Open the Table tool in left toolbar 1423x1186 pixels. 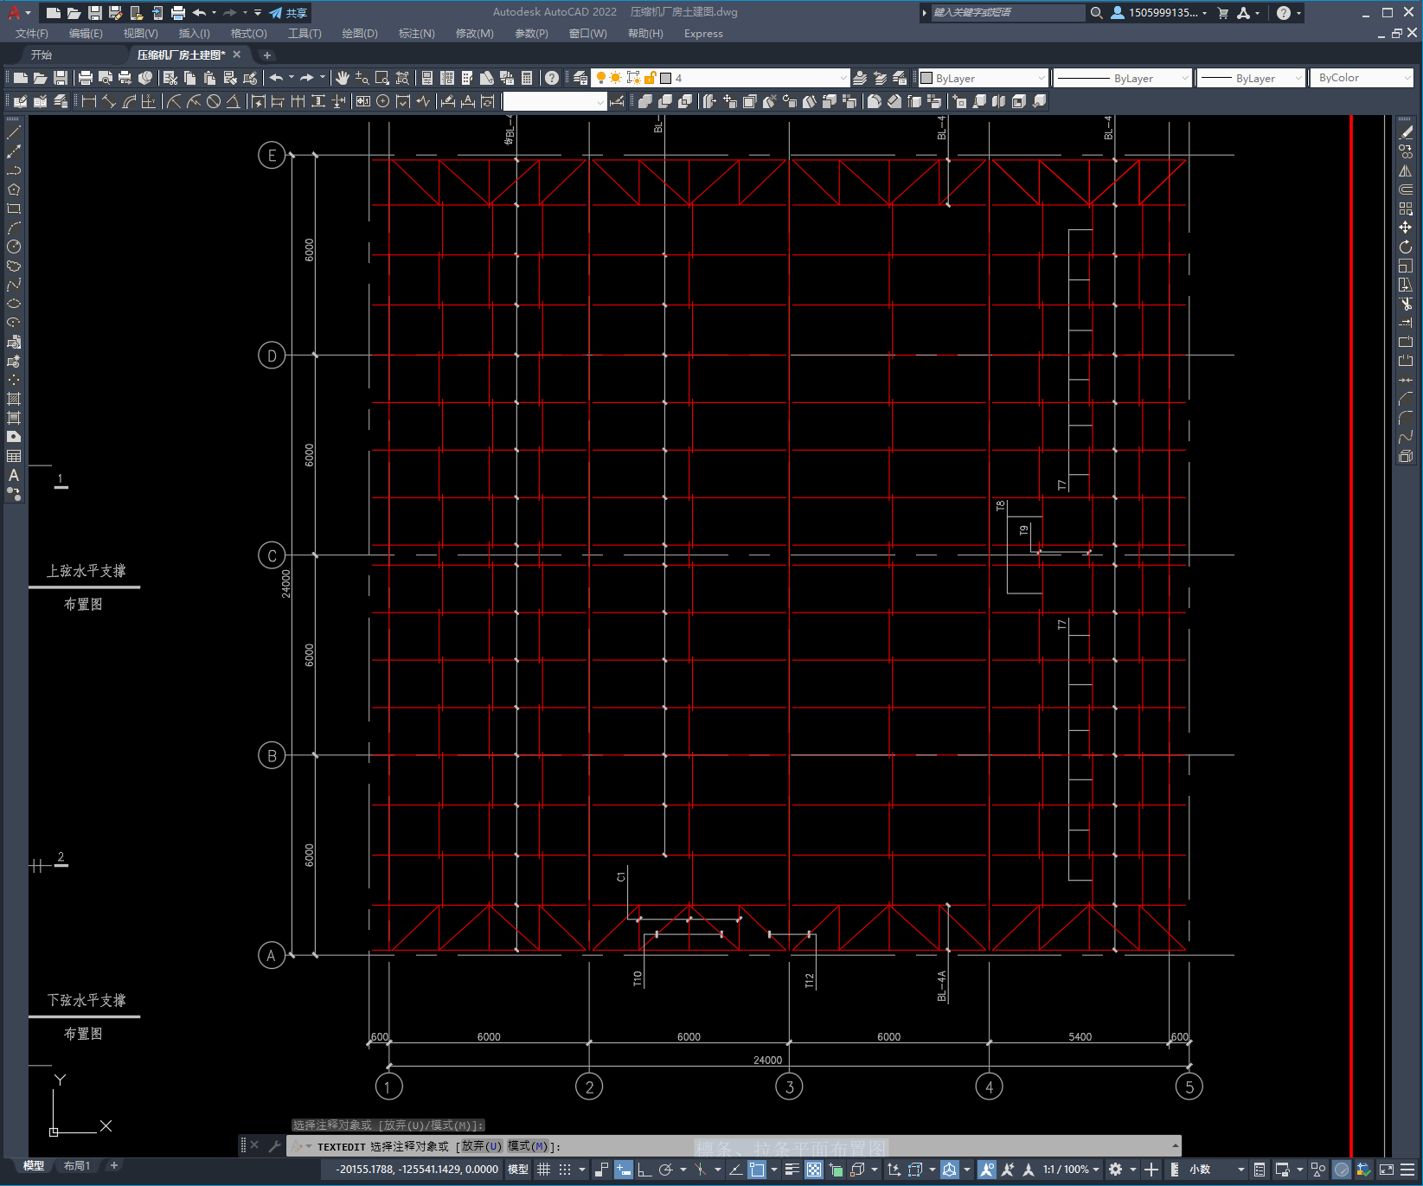click(14, 456)
